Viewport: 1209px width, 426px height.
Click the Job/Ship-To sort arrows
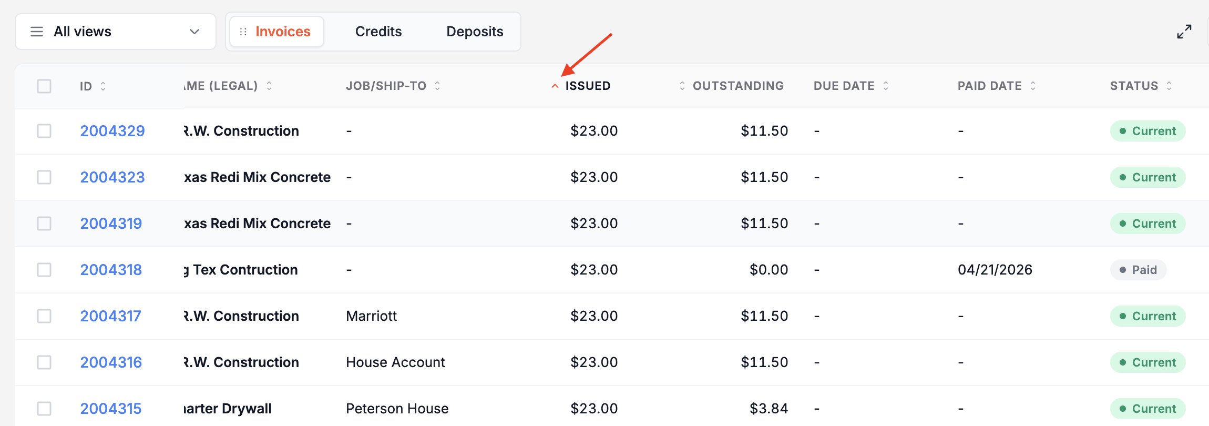pos(437,86)
